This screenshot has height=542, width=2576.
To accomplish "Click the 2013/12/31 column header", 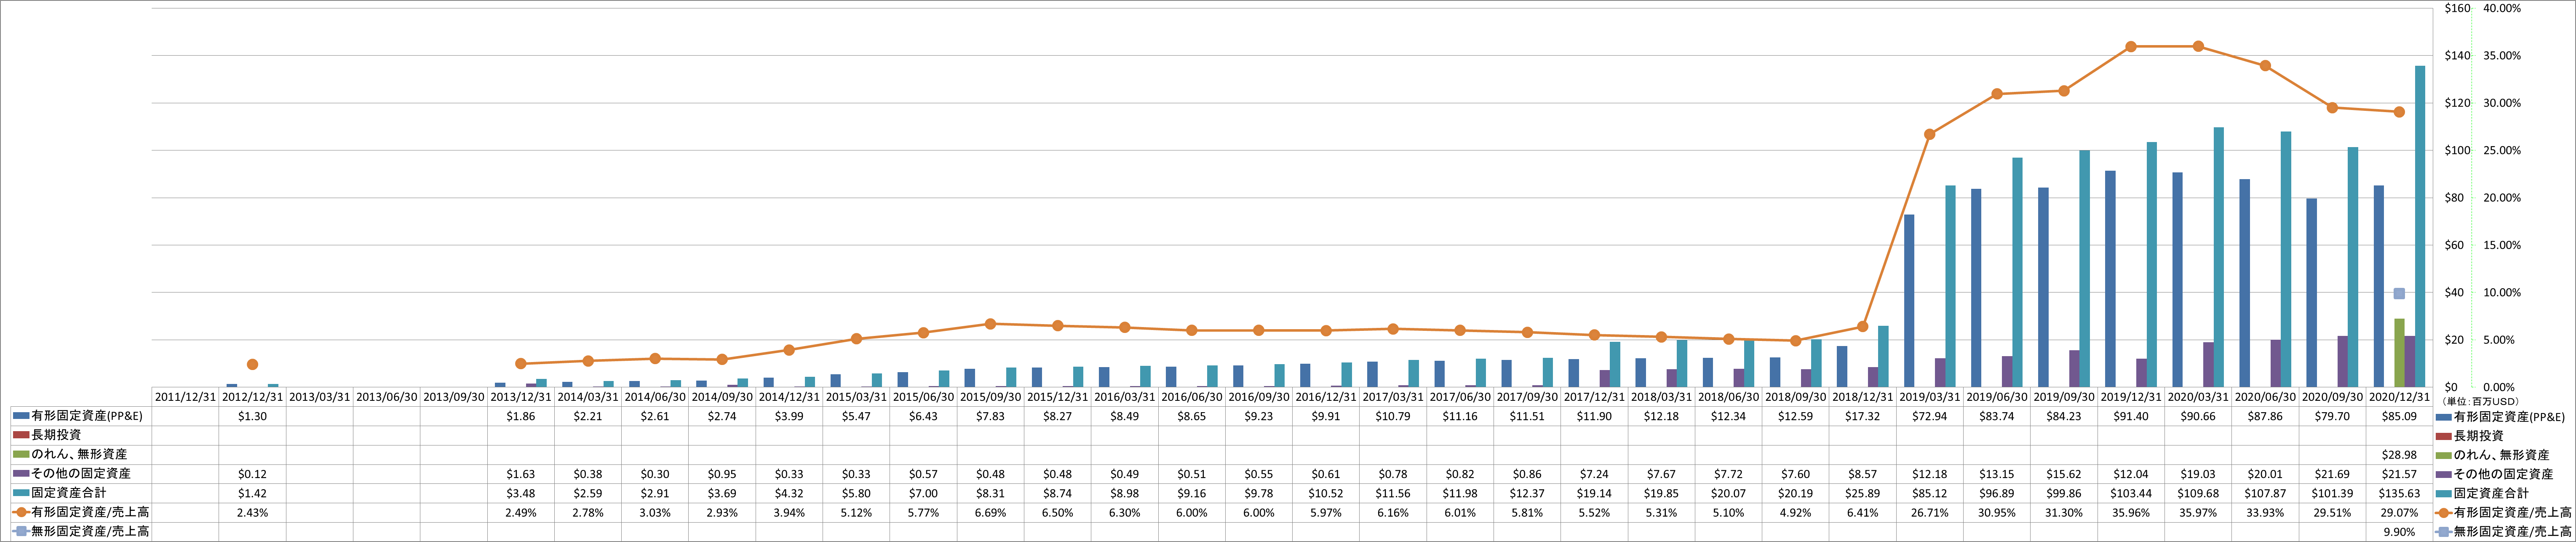I will click(520, 397).
